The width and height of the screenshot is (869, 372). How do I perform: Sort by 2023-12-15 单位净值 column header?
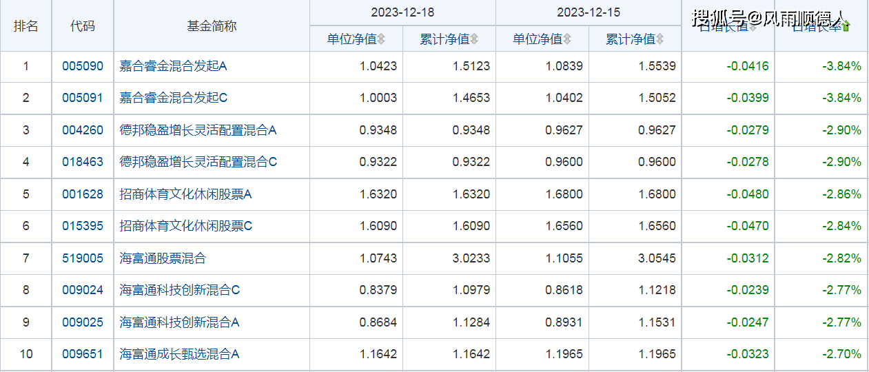538,39
